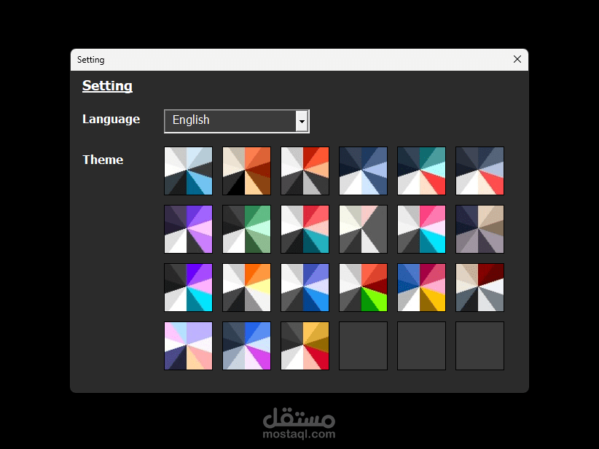Click the Language dropdown arrow button
Image resolution: width=599 pixels, height=449 pixels.
(302, 122)
